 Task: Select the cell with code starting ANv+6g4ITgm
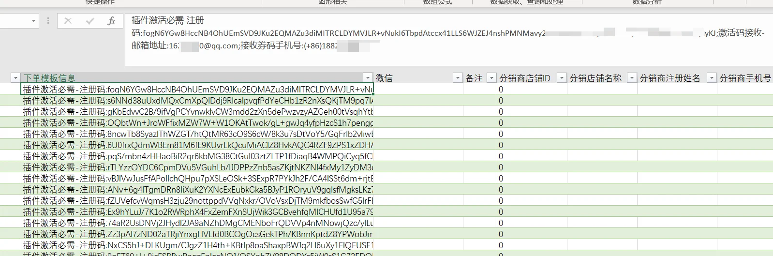197,189
